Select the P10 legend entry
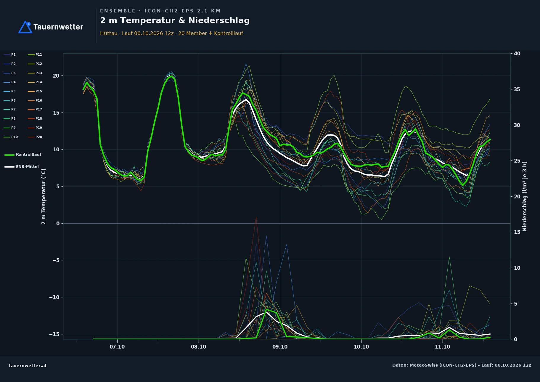Screen dimensions: 540x382 (11, 137)
